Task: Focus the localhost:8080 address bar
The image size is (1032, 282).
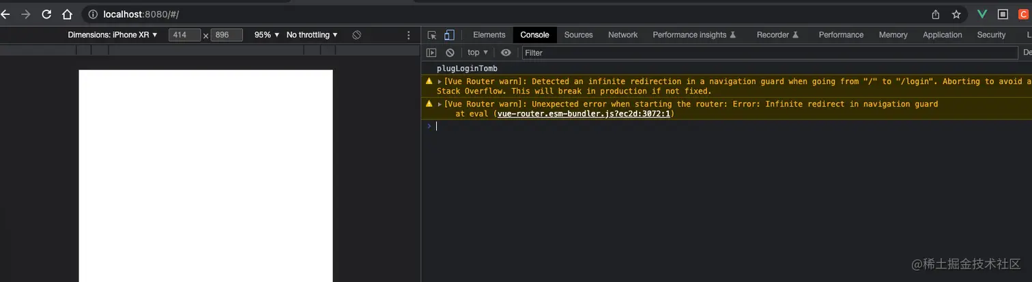Action: point(505,14)
